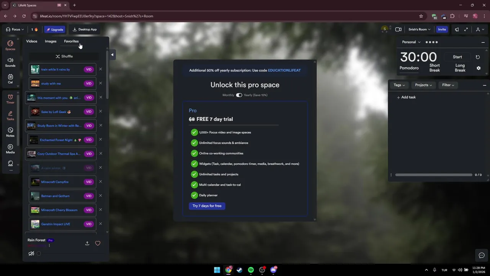Click the Upgrade button

coord(54,30)
